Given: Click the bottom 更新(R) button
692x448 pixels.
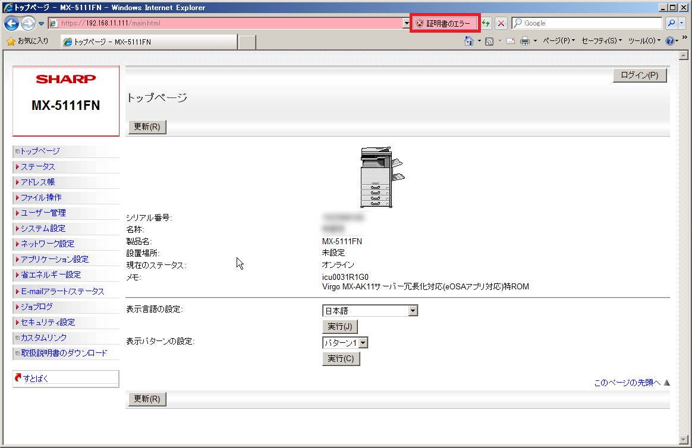Looking at the screenshot, I should point(147,399).
